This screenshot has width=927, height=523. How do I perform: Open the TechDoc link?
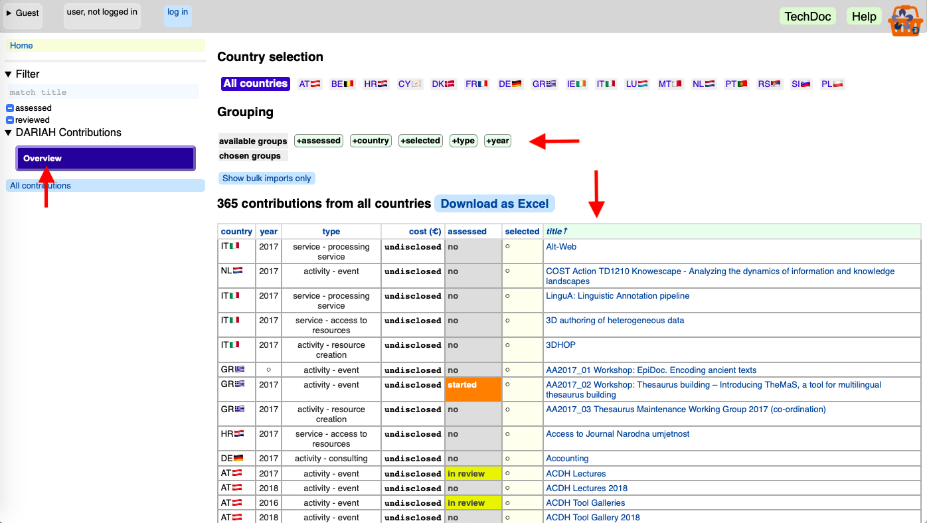pyautogui.click(x=807, y=17)
